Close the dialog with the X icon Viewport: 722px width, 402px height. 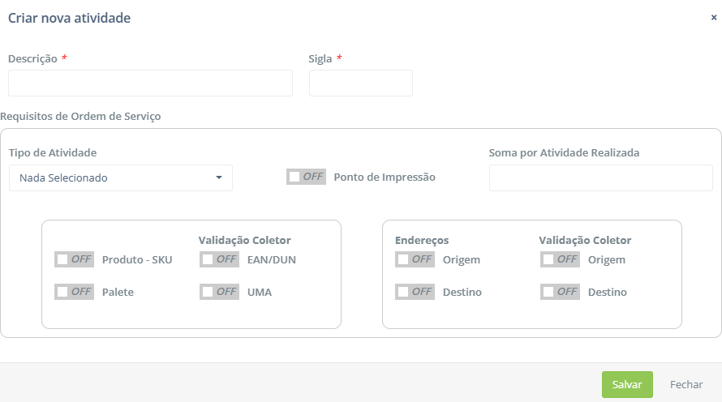(713, 17)
